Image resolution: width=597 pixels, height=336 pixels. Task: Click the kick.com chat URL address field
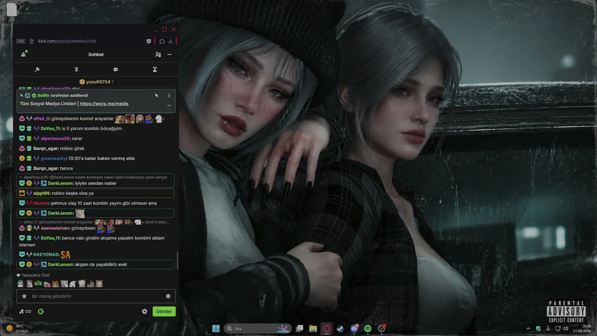point(67,41)
